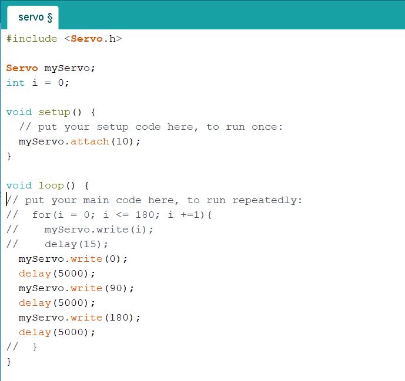Click the 'myServo.attach(10);' line

pos(79,141)
